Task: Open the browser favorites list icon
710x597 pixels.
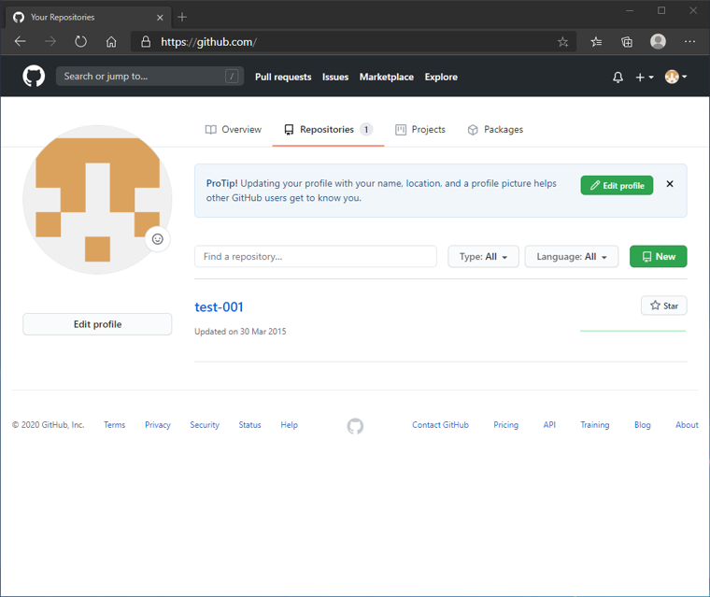Action: [x=596, y=42]
